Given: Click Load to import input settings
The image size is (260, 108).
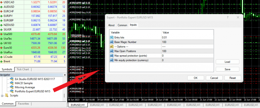Looking at the screenshot, I should (x=227, y=62).
